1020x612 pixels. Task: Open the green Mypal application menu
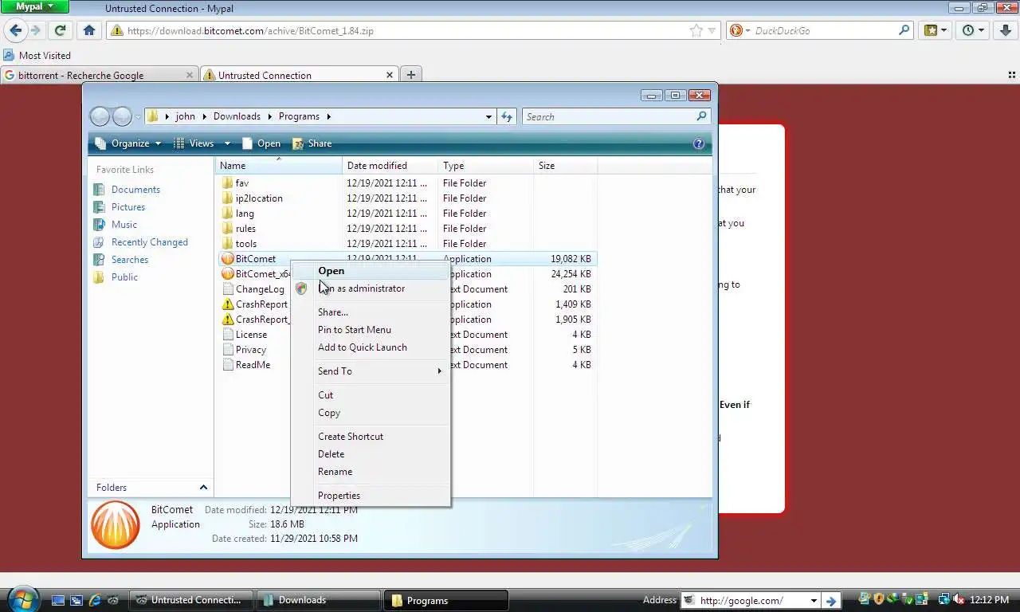tap(34, 6)
